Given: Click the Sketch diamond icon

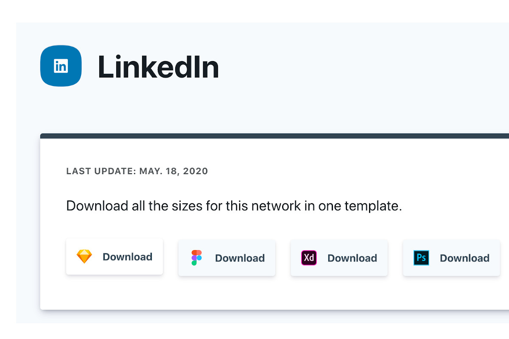Looking at the screenshot, I should coord(84,257).
